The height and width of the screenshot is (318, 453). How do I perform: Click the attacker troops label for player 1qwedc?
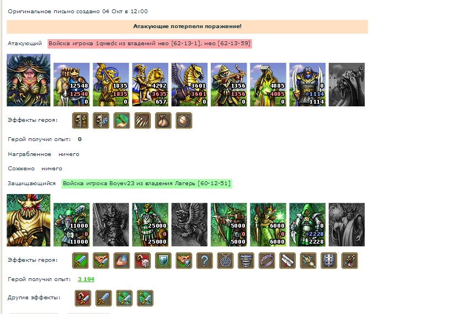click(150, 44)
